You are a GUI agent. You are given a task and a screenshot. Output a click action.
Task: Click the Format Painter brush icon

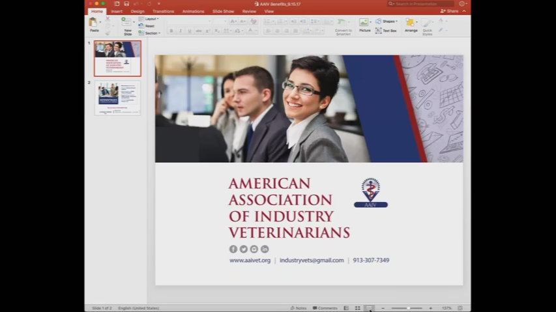pos(108,33)
